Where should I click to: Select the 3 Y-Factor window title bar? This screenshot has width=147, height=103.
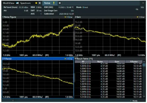click(x=38, y=59)
